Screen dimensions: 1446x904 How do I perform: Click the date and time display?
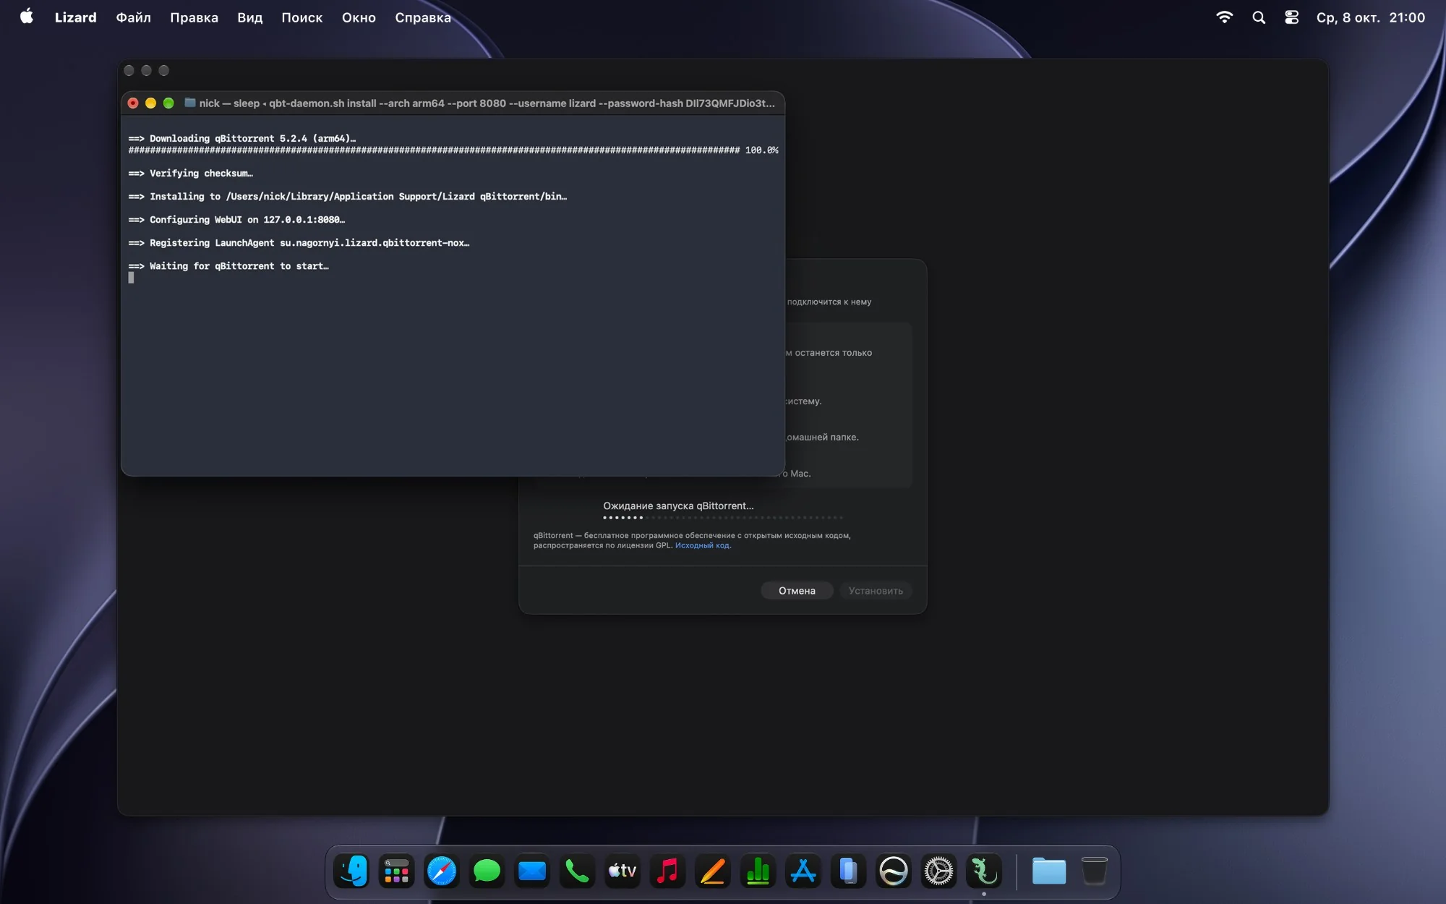tap(1370, 17)
